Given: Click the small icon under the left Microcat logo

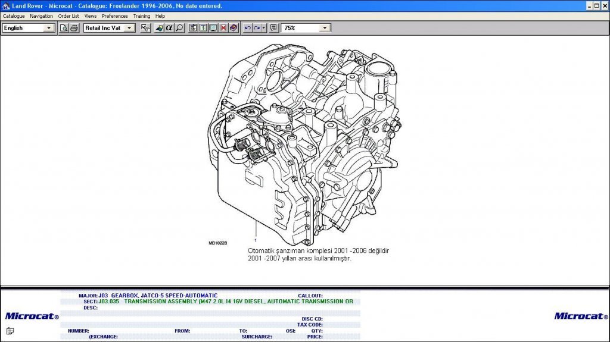Looking at the screenshot, I should point(10,331).
